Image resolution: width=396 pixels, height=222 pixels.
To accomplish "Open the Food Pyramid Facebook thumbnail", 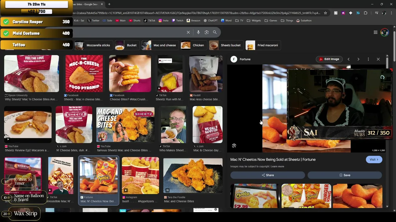I will point(84,74).
